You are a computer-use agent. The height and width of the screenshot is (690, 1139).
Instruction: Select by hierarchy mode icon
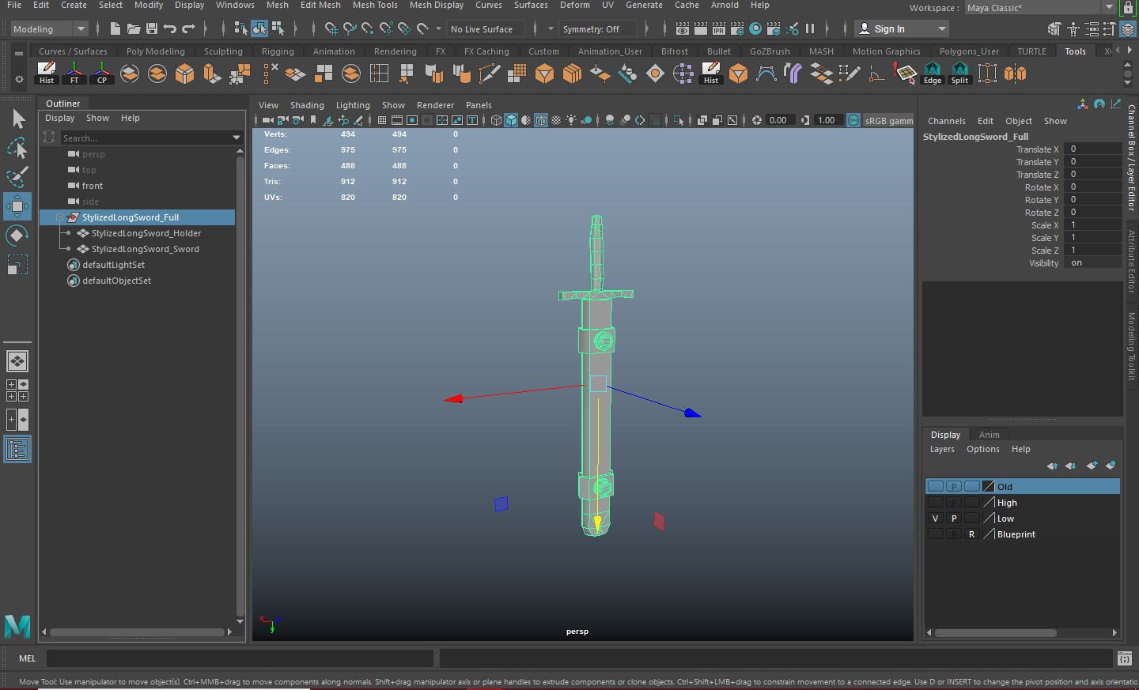click(241, 28)
